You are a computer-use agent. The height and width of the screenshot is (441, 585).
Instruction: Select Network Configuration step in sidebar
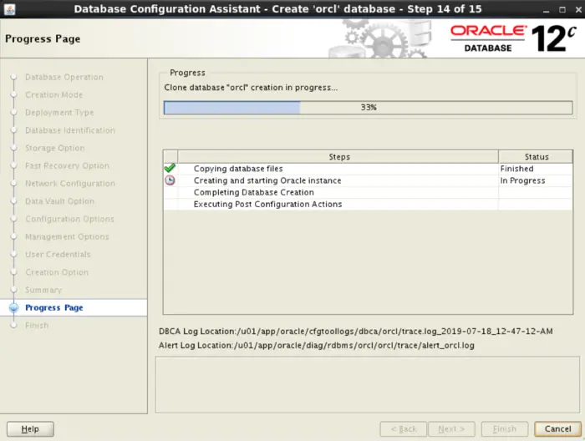[x=69, y=184]
